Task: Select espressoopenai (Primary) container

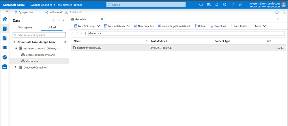Action: point(40,55)
